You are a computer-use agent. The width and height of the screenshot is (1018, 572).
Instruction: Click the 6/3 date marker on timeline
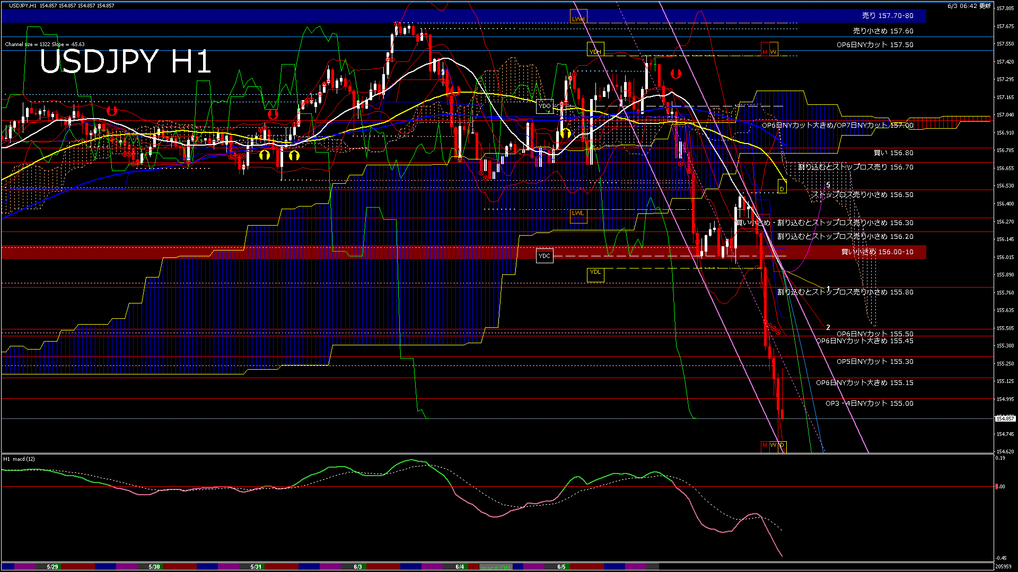tap(358, 567)
